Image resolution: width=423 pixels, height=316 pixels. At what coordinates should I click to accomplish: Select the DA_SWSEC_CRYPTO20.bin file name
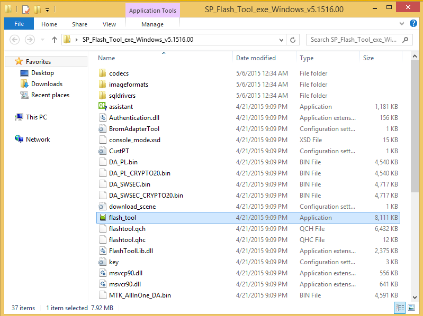coord(146,195)
